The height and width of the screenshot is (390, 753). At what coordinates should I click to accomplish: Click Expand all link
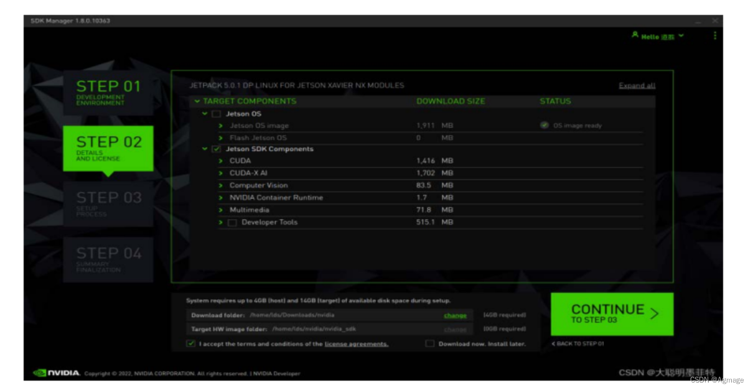tap(637, 86)
